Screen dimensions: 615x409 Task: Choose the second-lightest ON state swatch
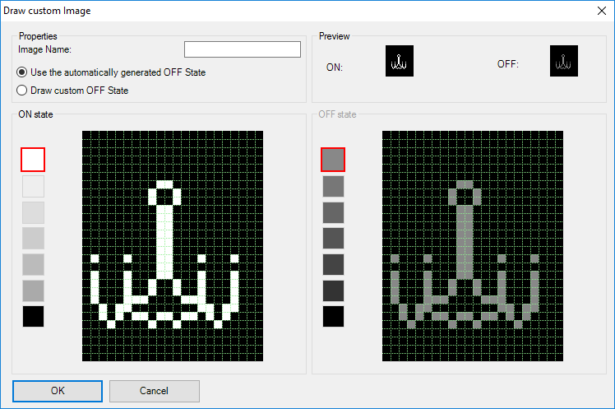pyautogui.click(x=33, y=185)
